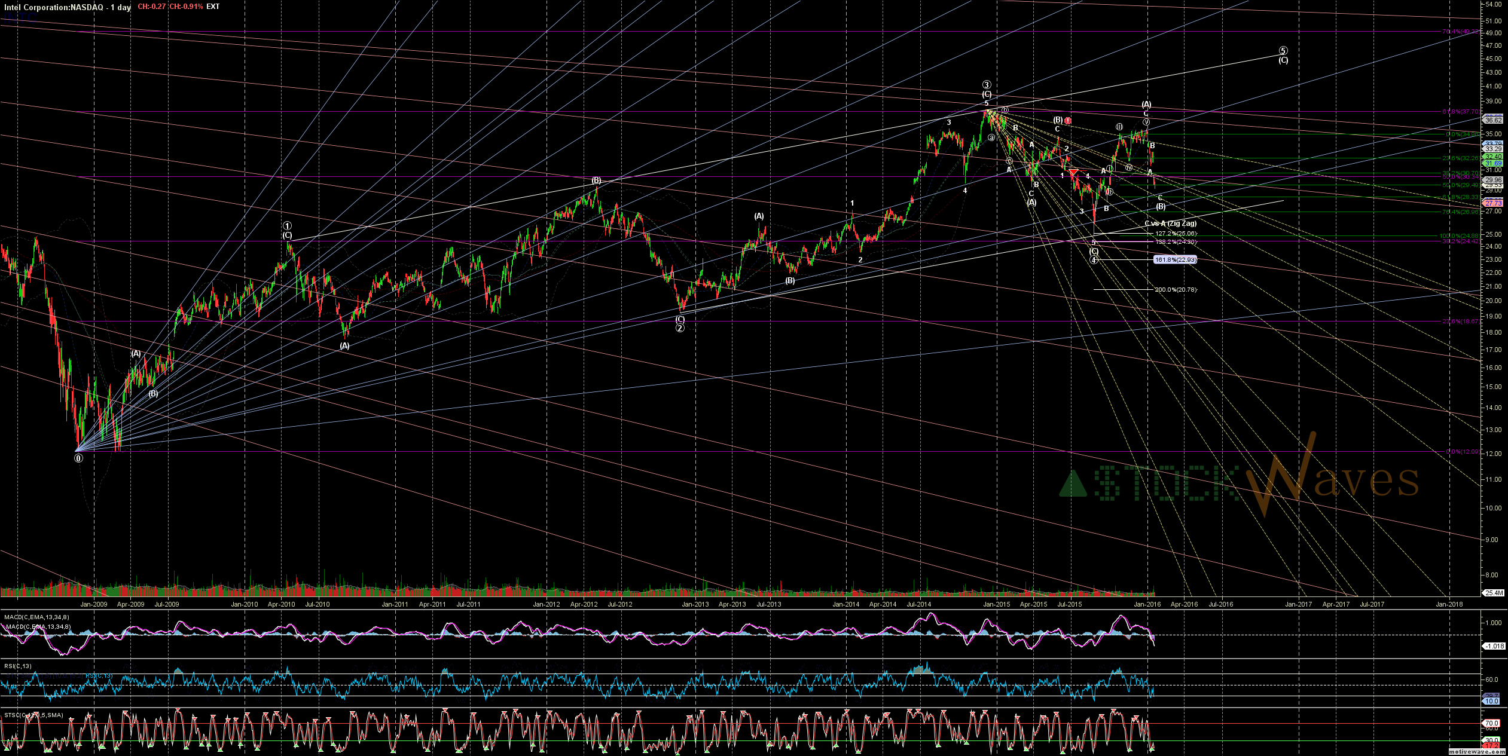The height and width of the screenshot is (756, 1508).
Task: Click the Jul-2014 date axis label
Action: [x=919, y=604]
